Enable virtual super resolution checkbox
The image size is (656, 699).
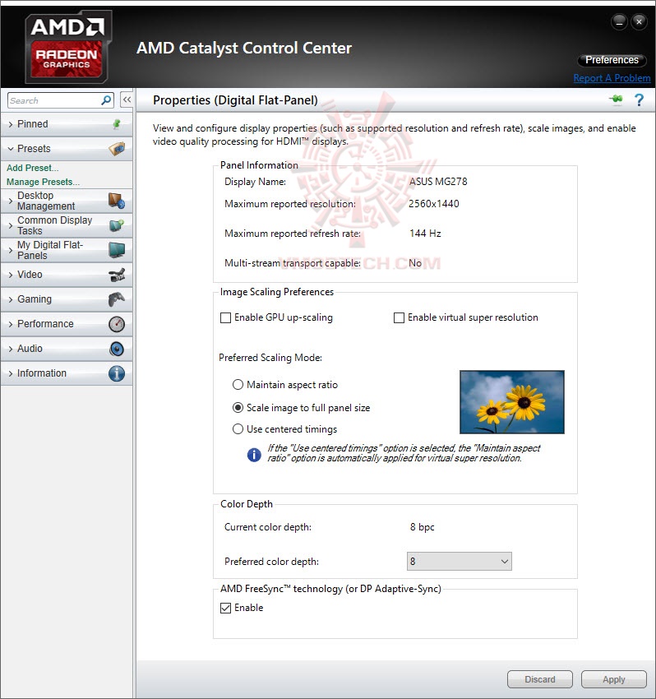(399, 318)
